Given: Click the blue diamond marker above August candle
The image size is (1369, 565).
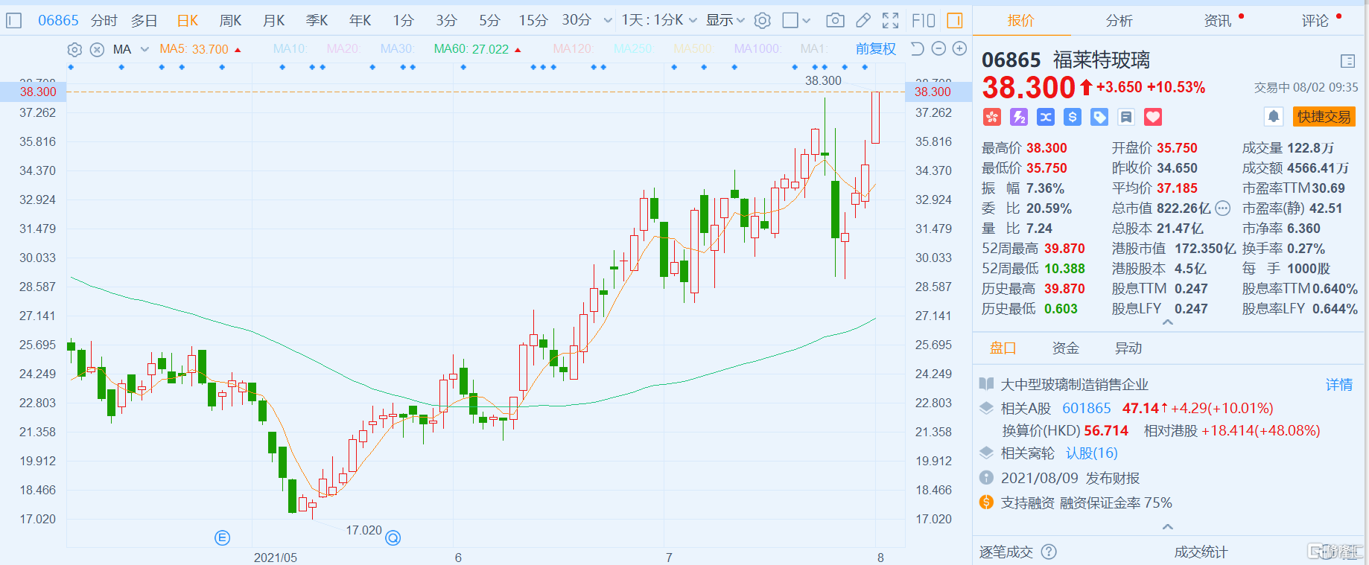Looking at the screenshot, I should point(865,67).
